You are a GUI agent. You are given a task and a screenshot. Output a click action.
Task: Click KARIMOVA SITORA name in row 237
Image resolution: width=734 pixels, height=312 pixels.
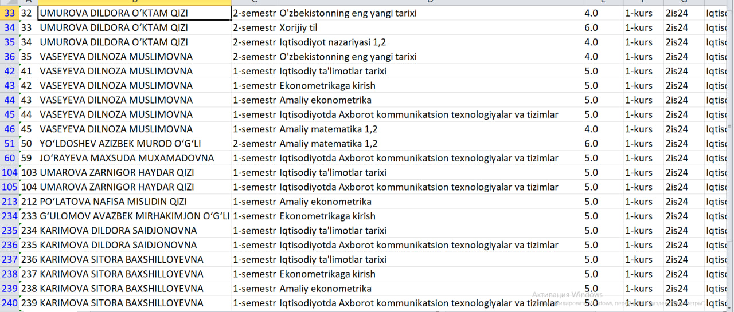click(x=135, y=259)
